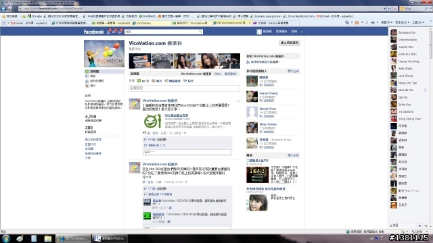Open the Facebook account menu dropdown arrow
This screenshot has width=433, height=243.
tap(302, 32)
